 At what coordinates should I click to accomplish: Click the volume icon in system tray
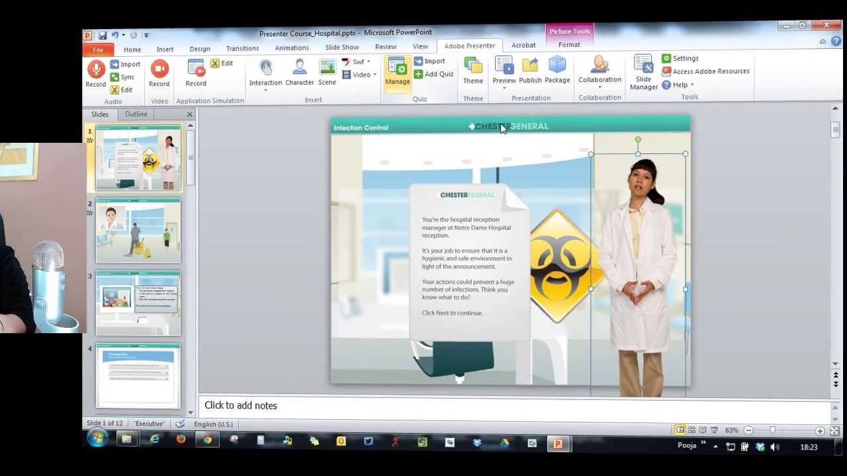[x=775, y=447]
